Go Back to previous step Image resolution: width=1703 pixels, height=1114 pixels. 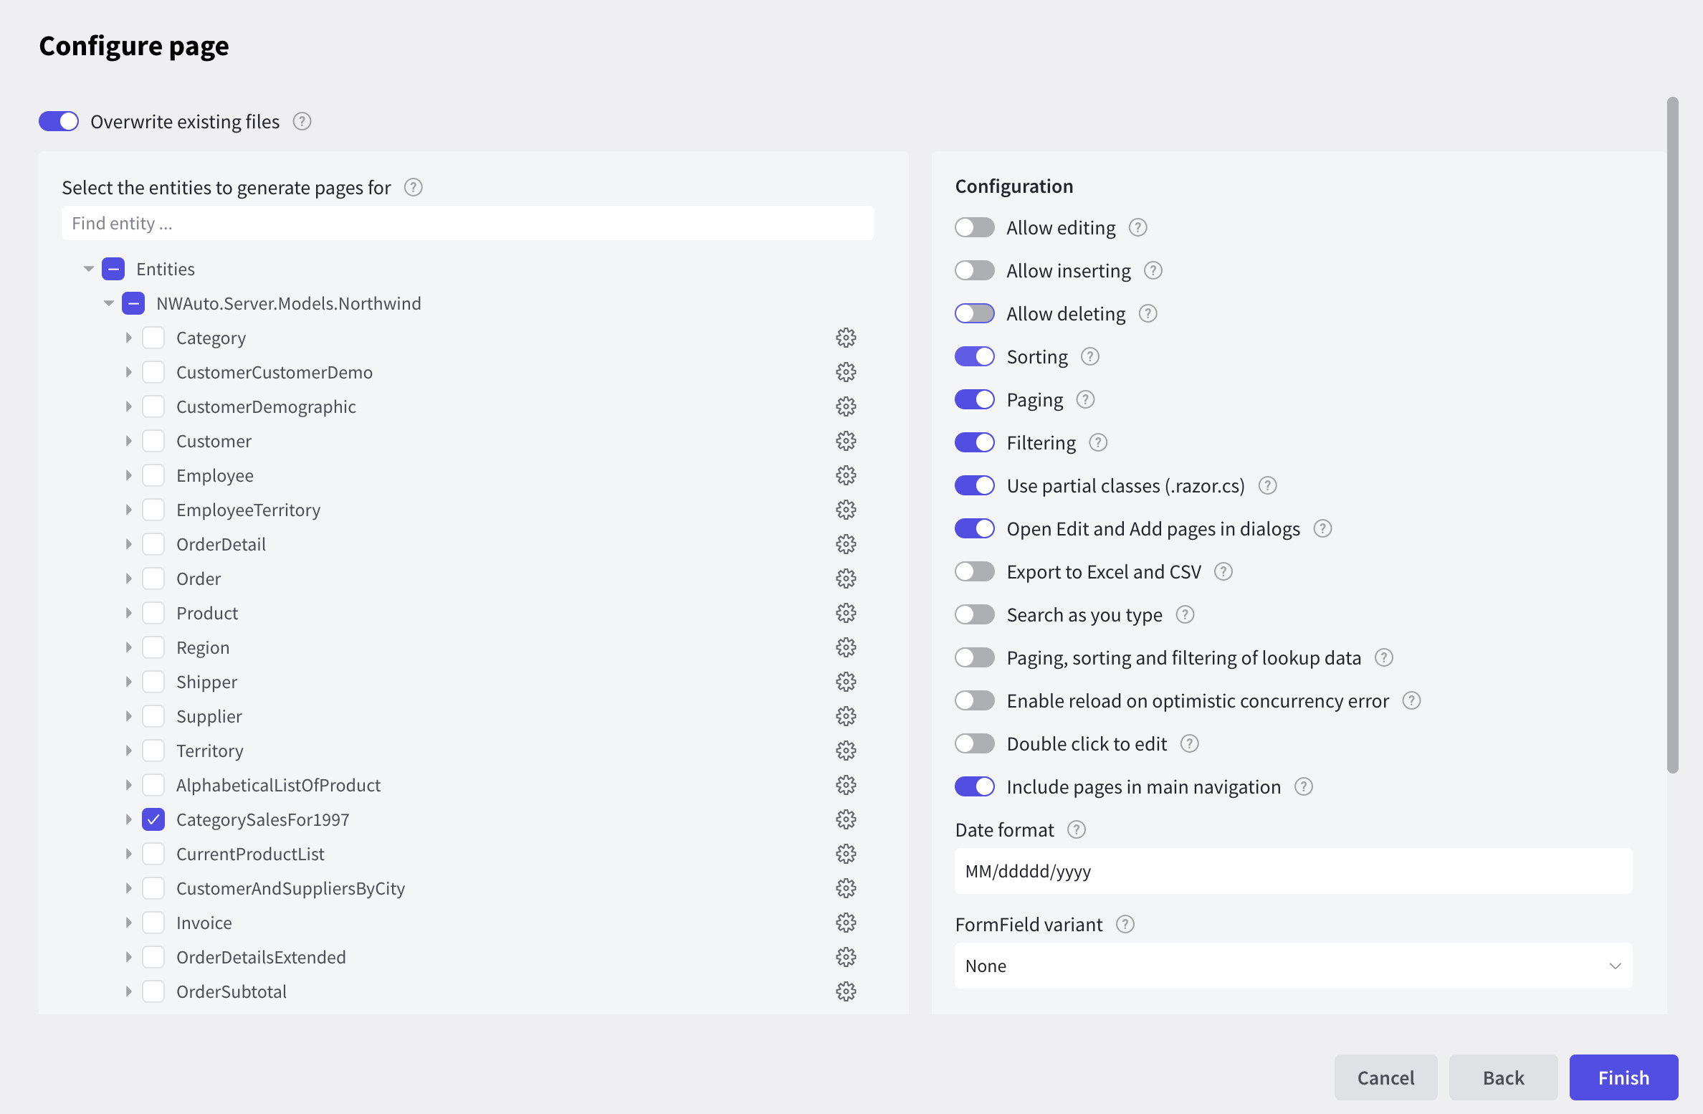tap(1503, 1077)
